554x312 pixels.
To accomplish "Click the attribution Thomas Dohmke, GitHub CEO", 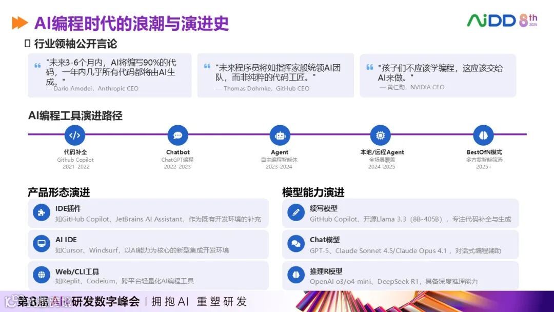I will tap(262, 89).
